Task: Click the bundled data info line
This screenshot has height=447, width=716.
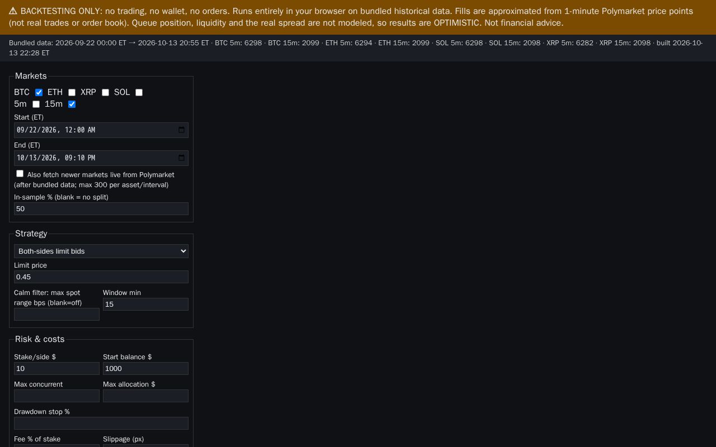Action: click(356, 48)
